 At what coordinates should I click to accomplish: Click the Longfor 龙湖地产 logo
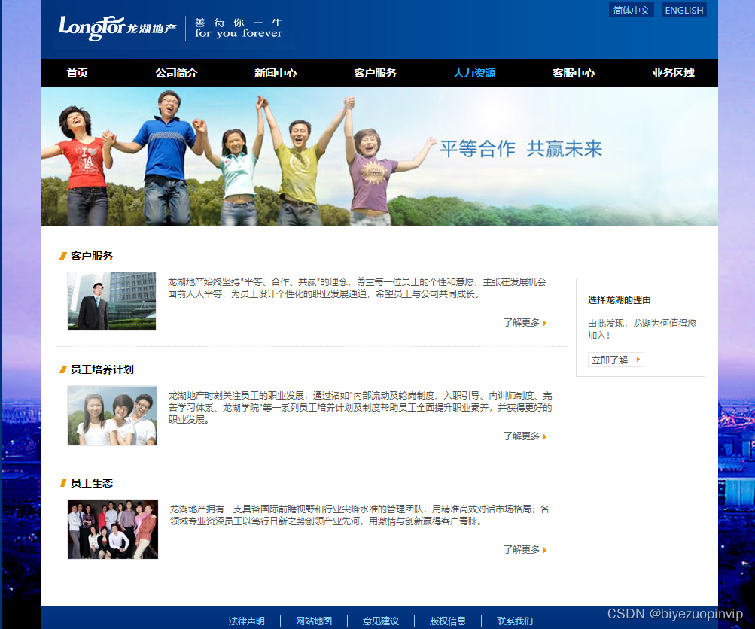(117, 28)
